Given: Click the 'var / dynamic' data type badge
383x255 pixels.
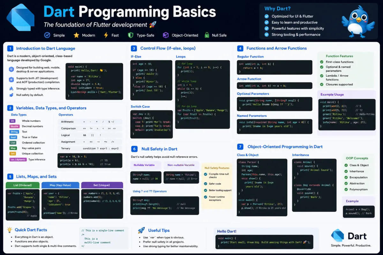Looking at the screenshot, I should [x=18, y=159].
